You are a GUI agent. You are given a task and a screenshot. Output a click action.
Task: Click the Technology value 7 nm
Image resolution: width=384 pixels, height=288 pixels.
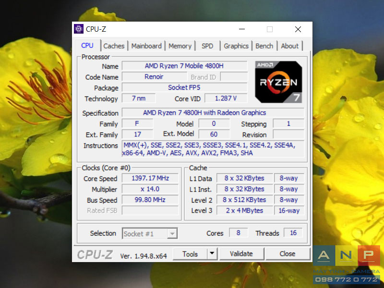(x=139, y=98)
